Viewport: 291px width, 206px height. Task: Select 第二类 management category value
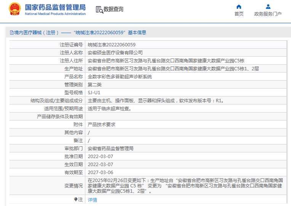click(94, 84)
